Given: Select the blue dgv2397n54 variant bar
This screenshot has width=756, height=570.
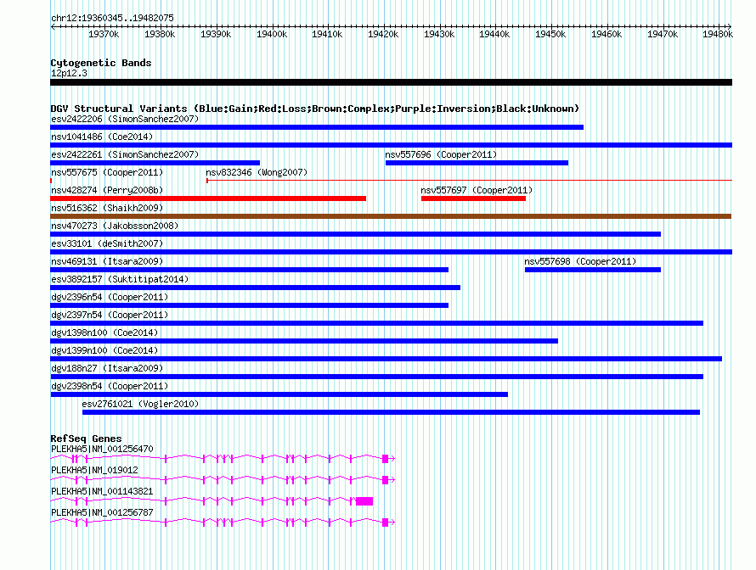Looking at the screenshot, I should point(376,323).
